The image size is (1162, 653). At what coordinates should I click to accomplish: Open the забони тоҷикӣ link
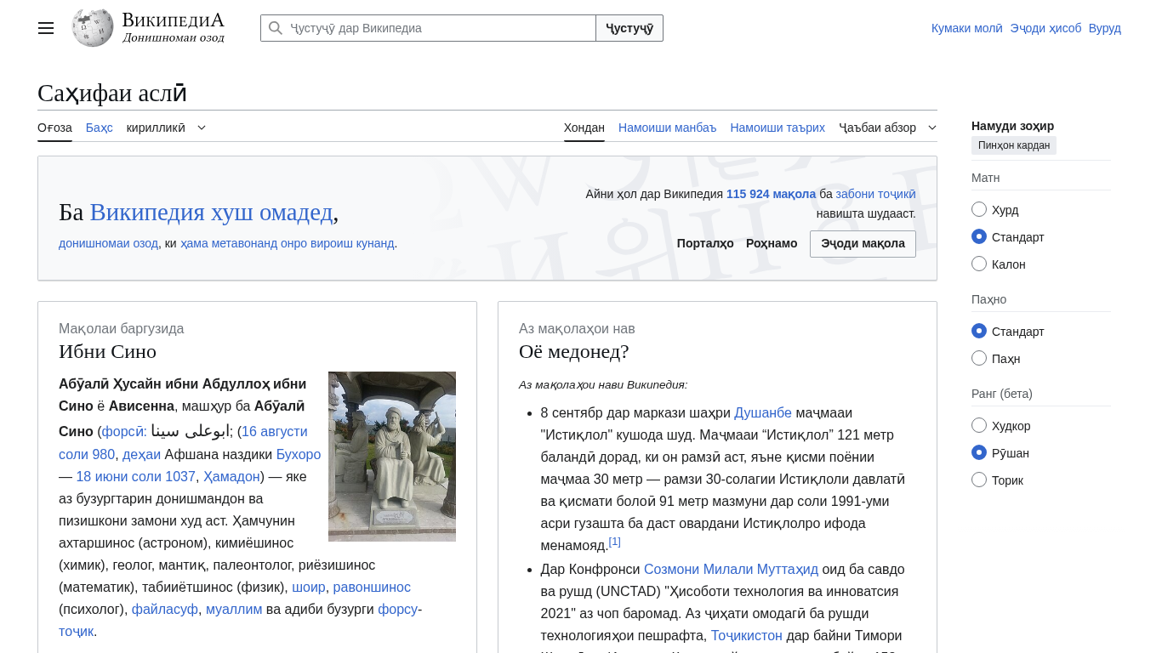tap(876, 194)
